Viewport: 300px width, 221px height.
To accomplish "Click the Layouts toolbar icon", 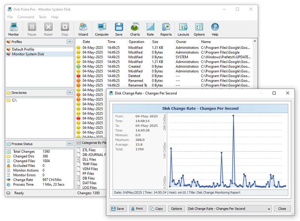I will (x=183, y=28).
